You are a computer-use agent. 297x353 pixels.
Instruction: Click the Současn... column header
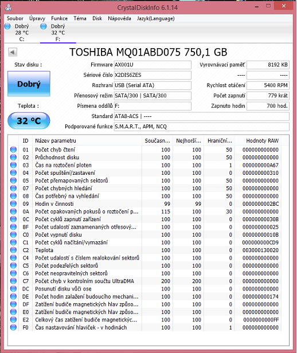pos(157,141)
